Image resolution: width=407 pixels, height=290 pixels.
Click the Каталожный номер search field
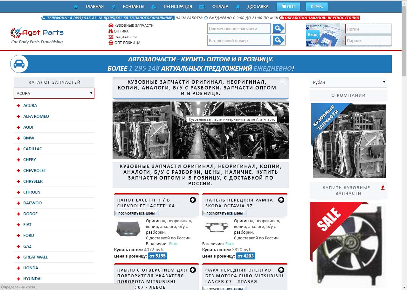[x=239, y=40]
